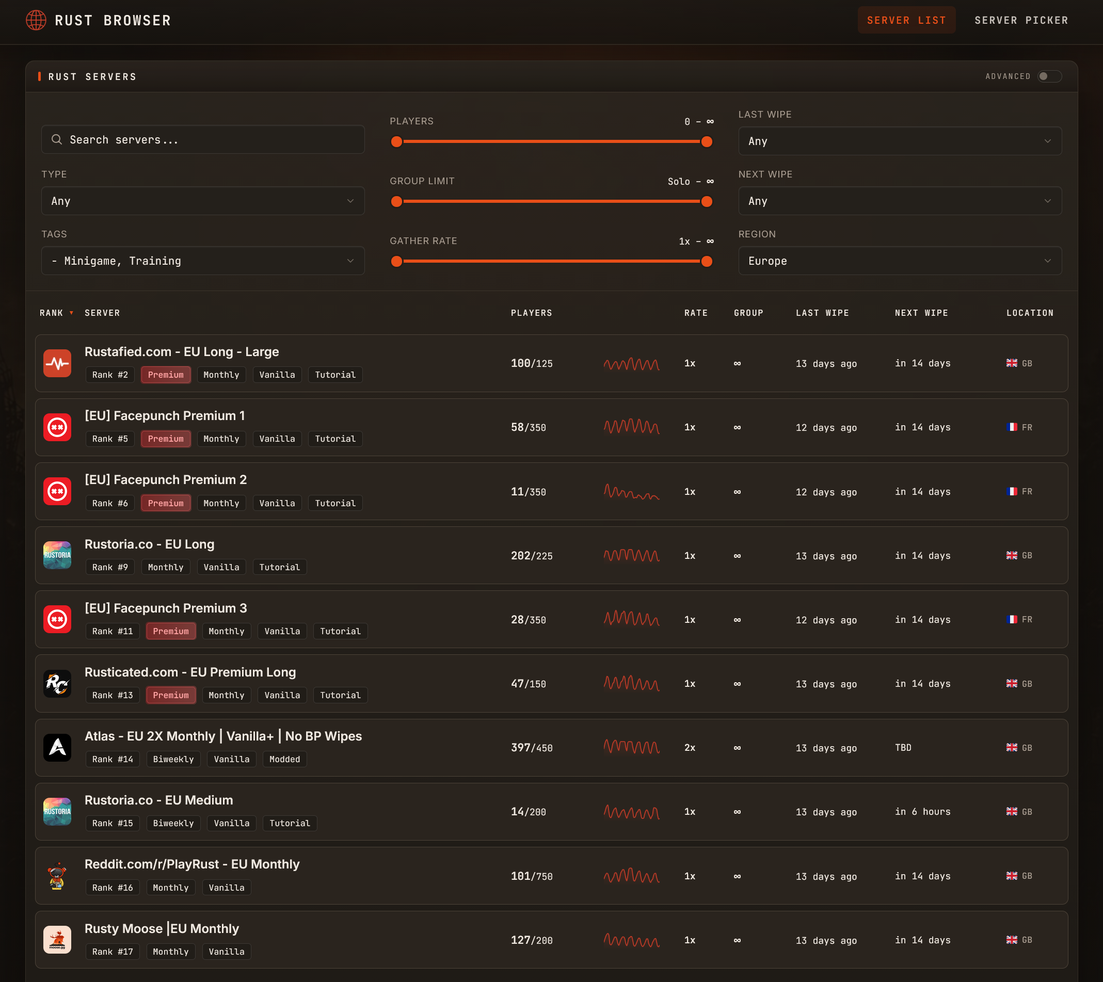Click the Facepunch Premium 2 server icon
Image resolution: width=1103 pixels, height=982 pixels.
click(x=57, y=492)
